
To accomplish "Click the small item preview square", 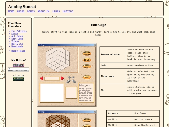I will pyautogui.click(x=71, y=93).
